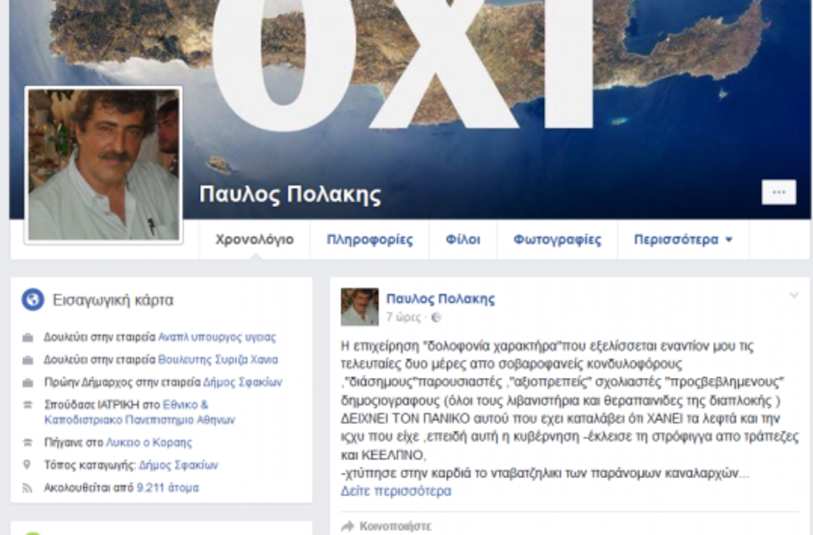Open the Φωτογραφίες tab
Viewport: 813px width, 535px height.
[x=557, y=240]
